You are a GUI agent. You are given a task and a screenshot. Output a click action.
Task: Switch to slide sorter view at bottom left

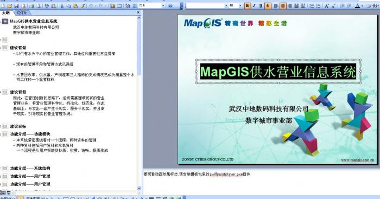4,192
